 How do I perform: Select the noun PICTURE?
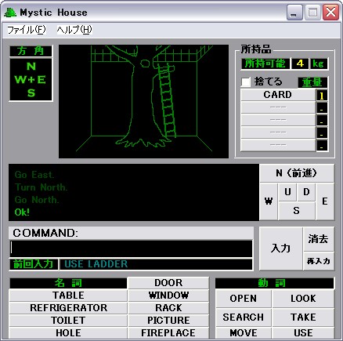168,321
